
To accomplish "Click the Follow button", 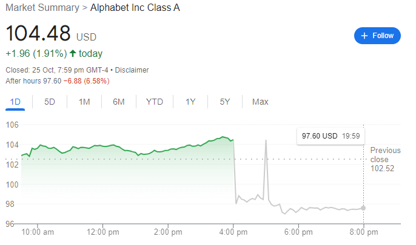I will [x=377, y=36].
